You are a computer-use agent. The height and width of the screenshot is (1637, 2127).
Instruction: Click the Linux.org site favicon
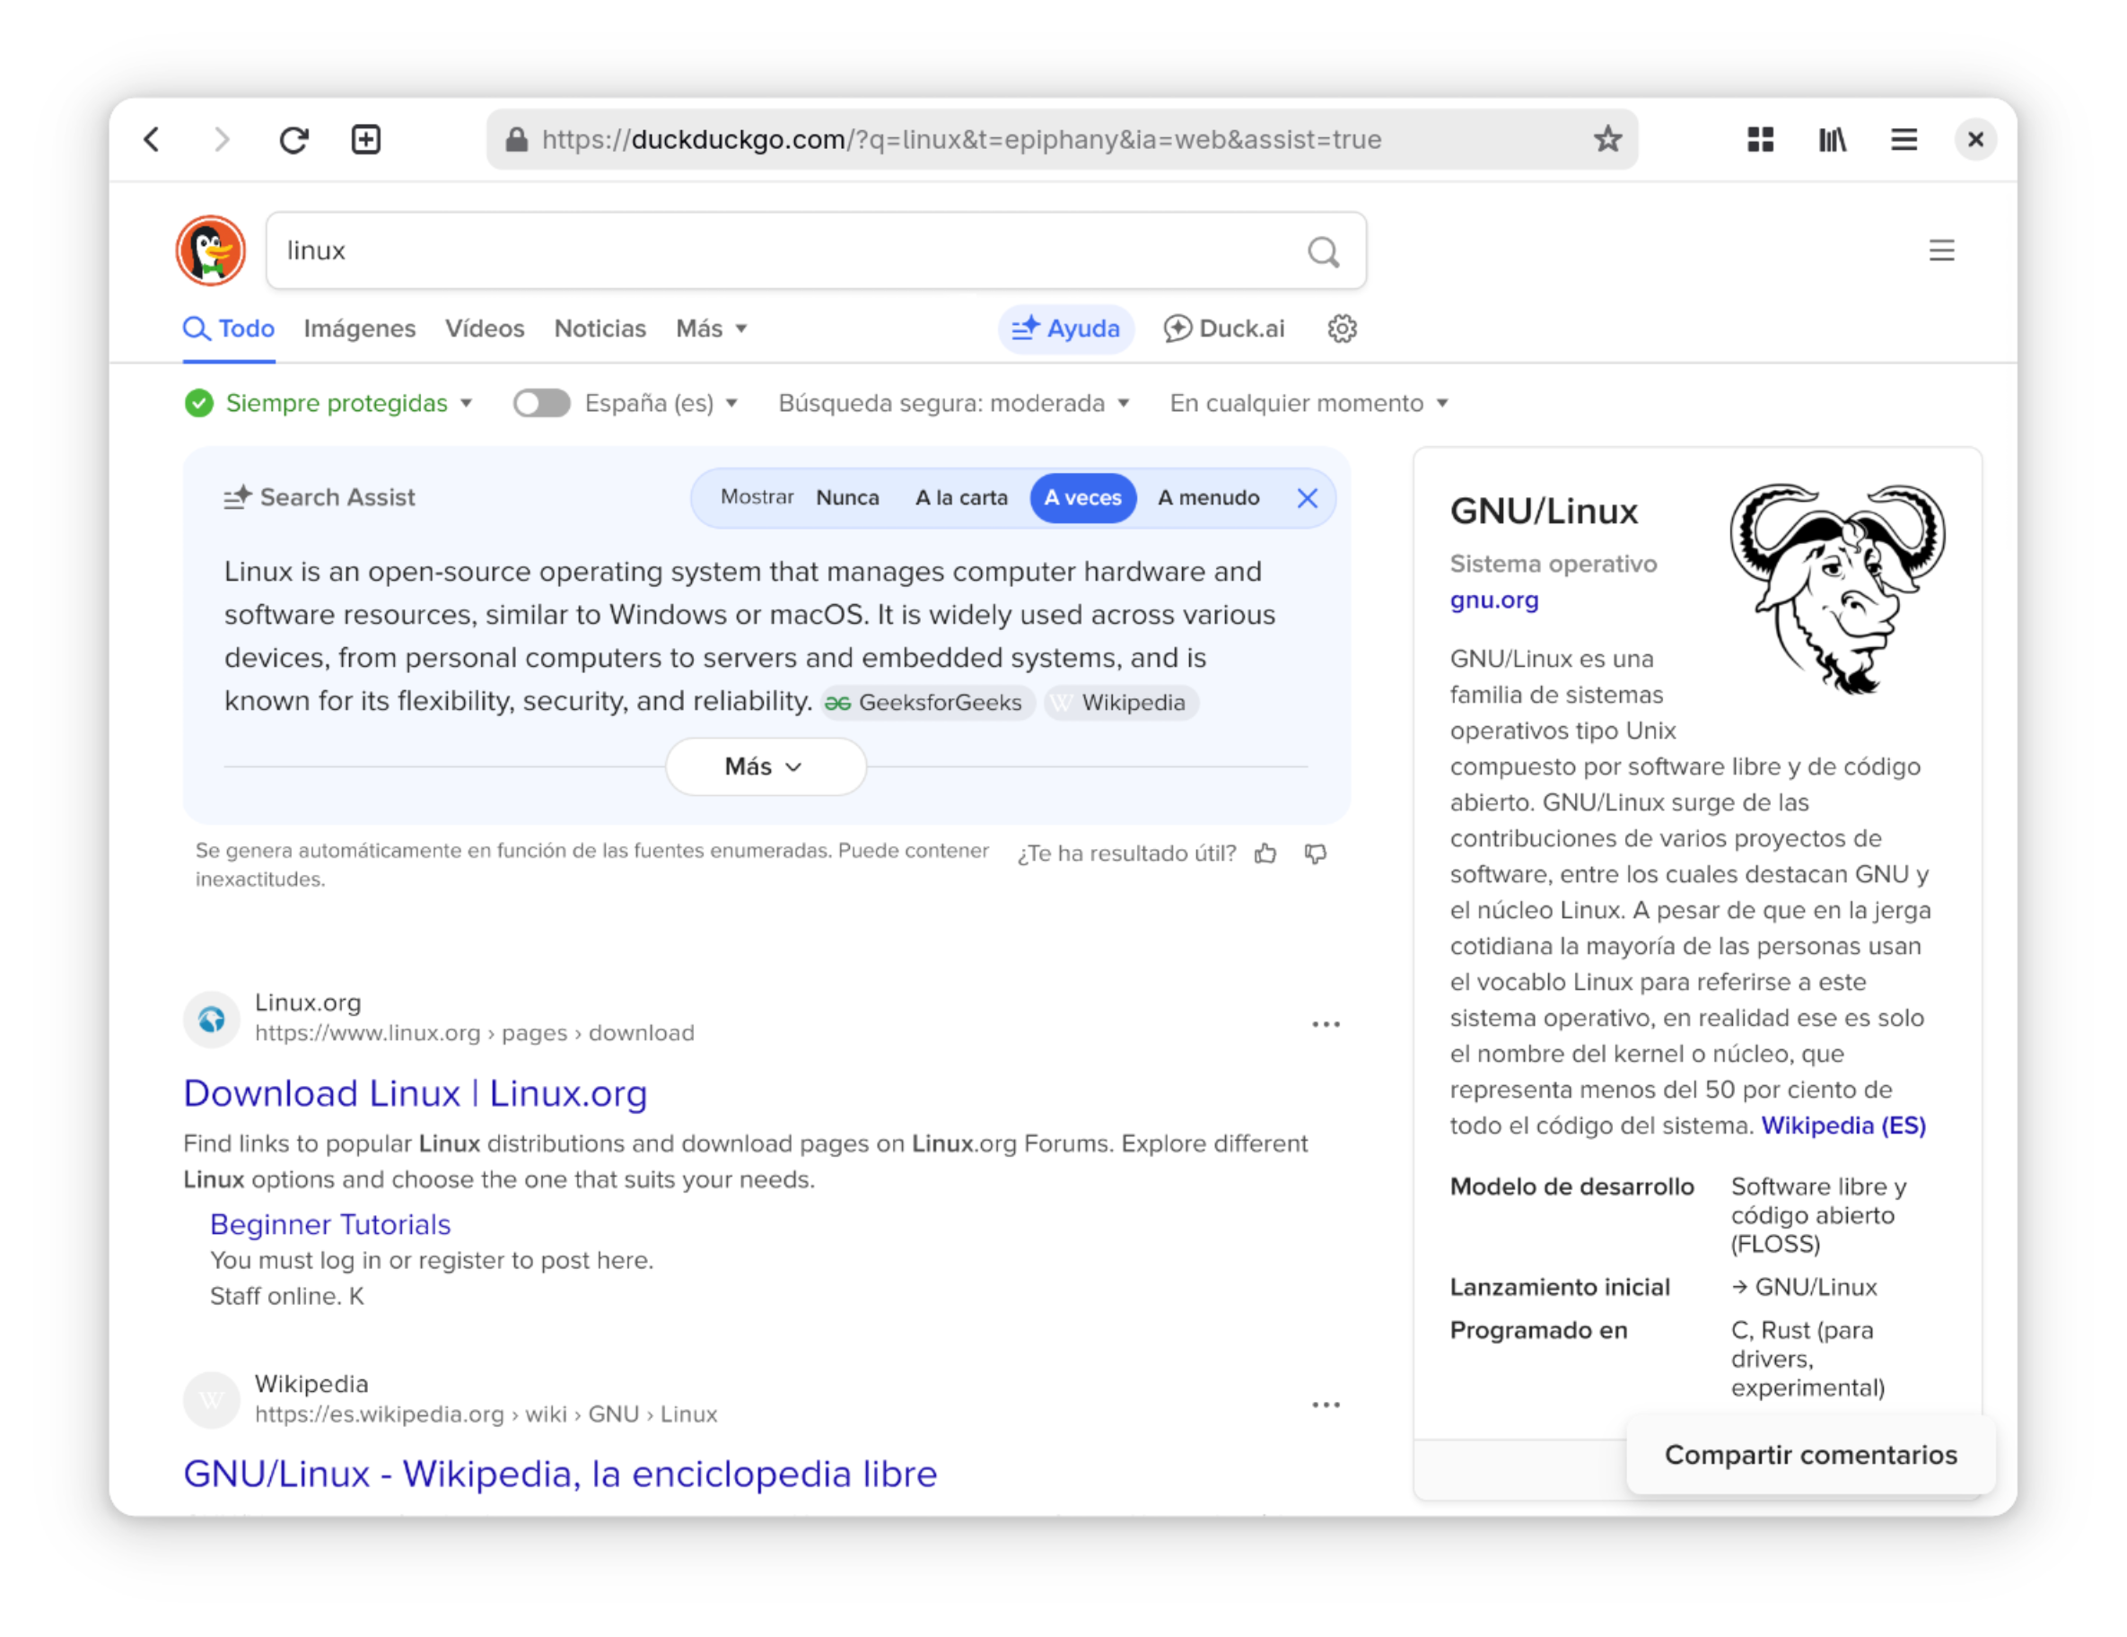[x=211, y=1020]
